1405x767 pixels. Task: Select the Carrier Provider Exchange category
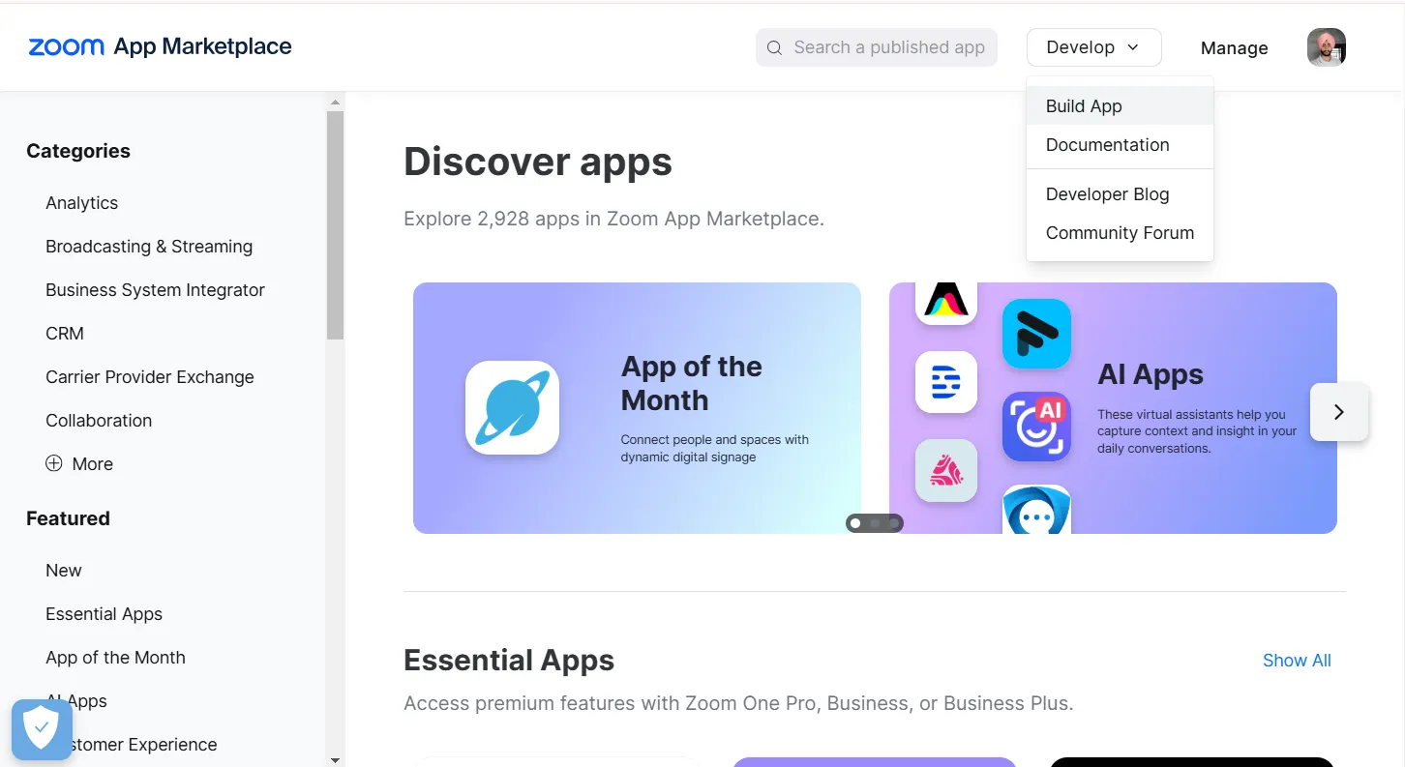(x=150, y=377)
